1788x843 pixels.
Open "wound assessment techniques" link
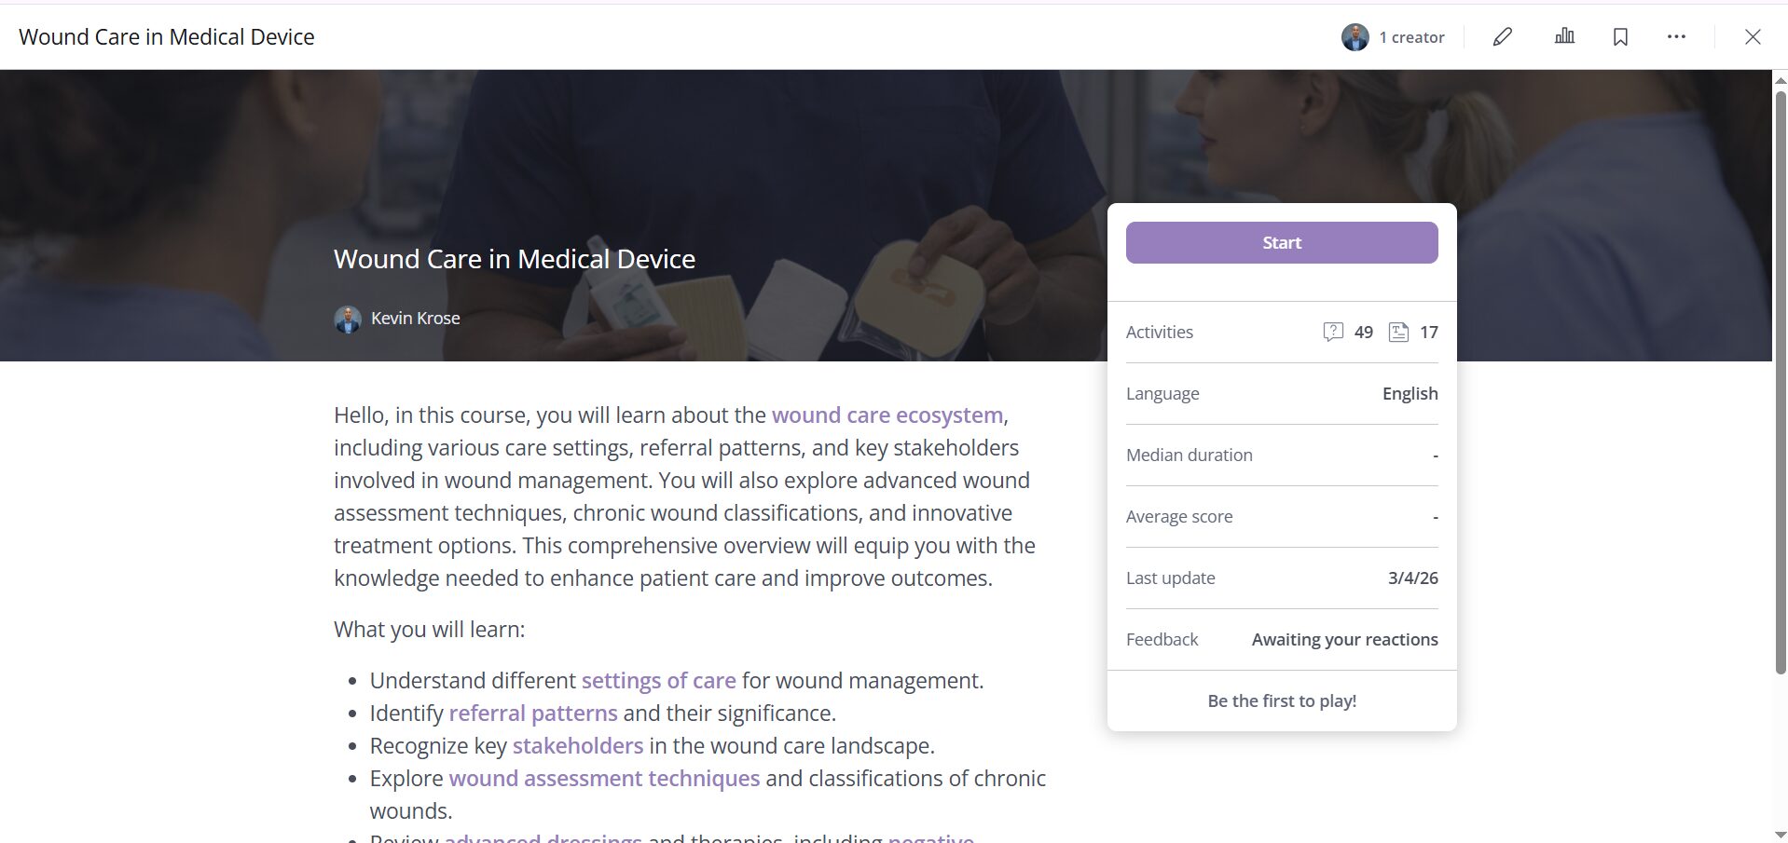click(604, 779)
